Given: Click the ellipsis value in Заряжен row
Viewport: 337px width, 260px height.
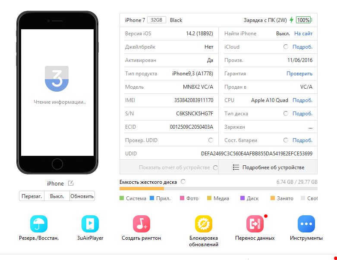Looking at the screenshot, I should [310, 128].
